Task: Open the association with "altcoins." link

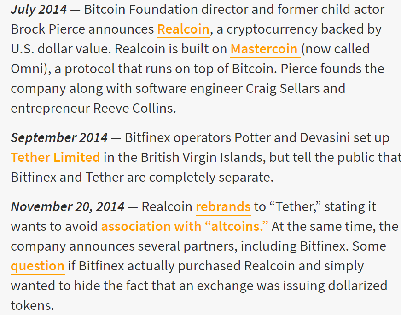Action: tap(185, 226)
